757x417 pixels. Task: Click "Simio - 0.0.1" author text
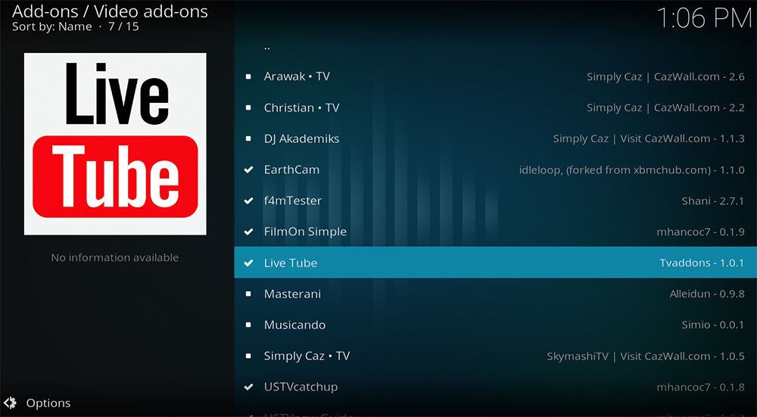tap(713, 325)
